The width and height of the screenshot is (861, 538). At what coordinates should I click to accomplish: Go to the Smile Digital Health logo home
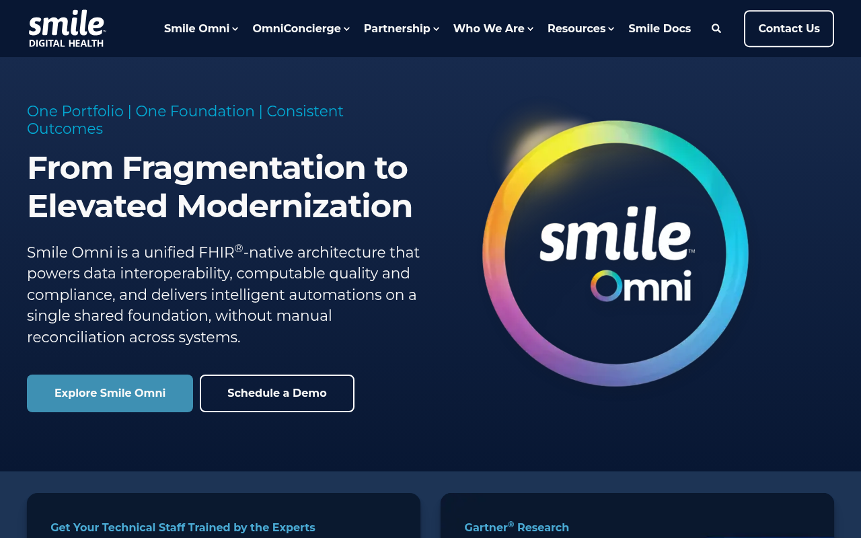(67, 28)
